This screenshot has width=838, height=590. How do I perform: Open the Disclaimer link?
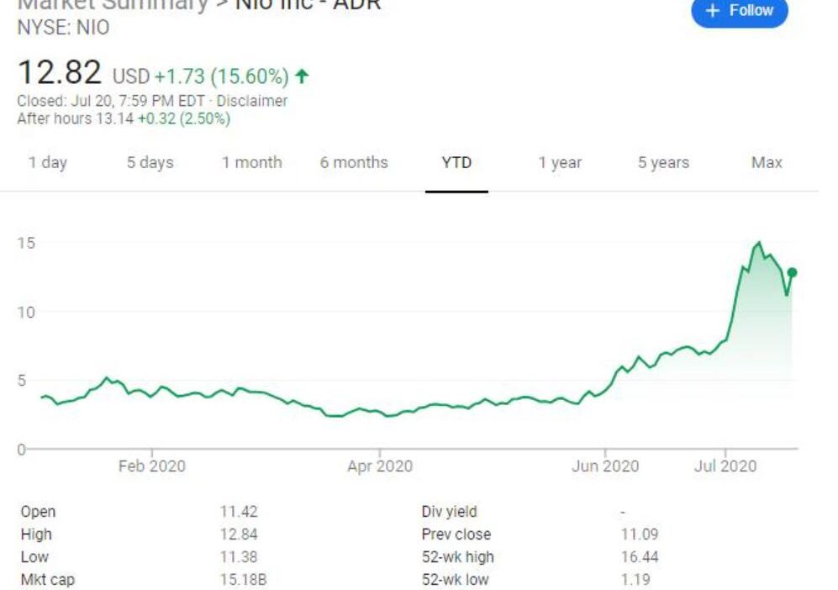tap(252, 101)
